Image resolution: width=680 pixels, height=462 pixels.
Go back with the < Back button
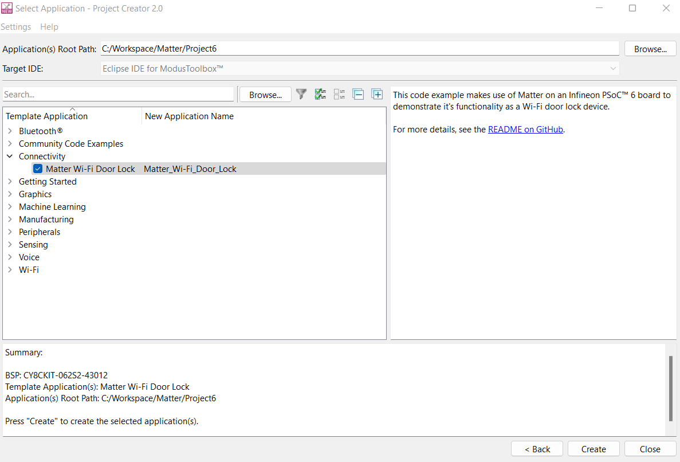537,449
